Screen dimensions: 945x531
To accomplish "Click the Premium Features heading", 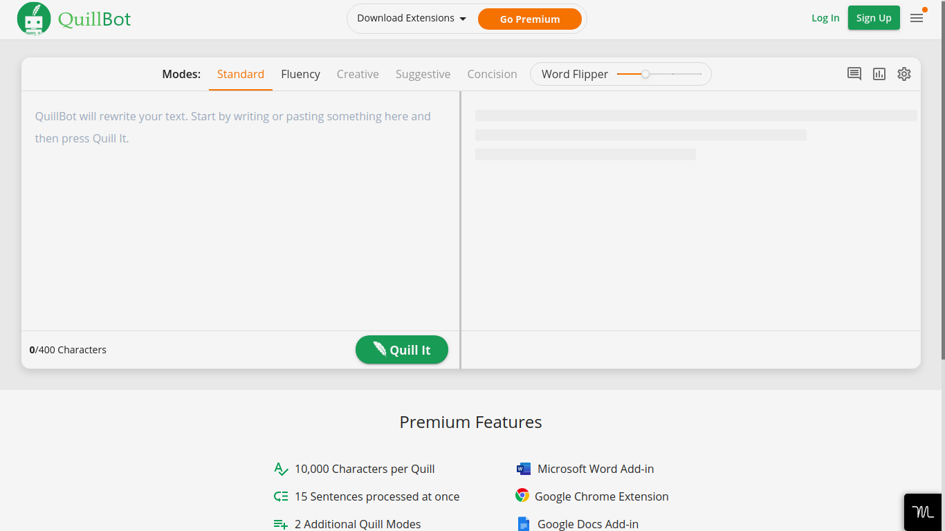I will point(471,422).
